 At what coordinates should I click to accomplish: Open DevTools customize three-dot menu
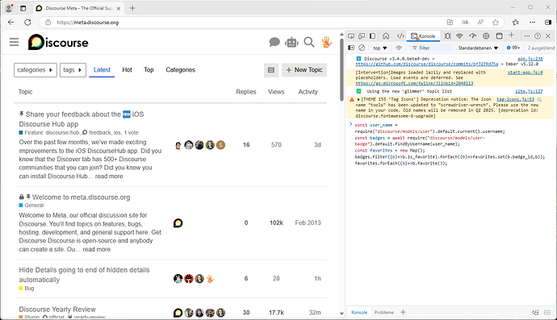[527, 35]
